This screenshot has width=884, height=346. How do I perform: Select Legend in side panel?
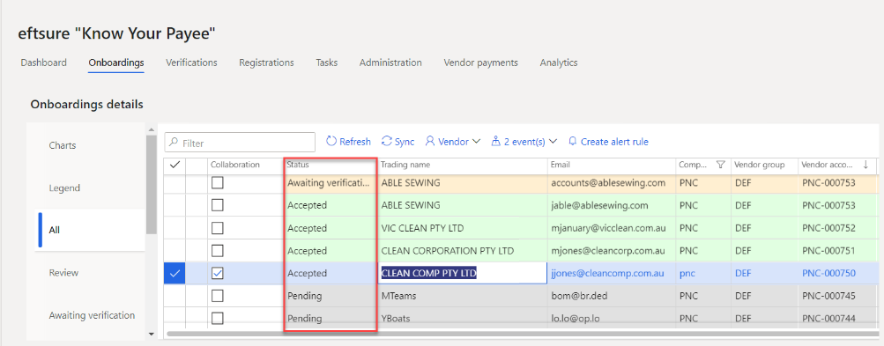coord(64,188)
